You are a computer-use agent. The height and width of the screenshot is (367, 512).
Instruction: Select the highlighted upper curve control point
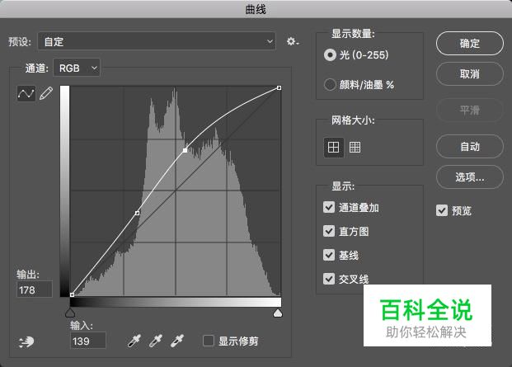(186, 150)
